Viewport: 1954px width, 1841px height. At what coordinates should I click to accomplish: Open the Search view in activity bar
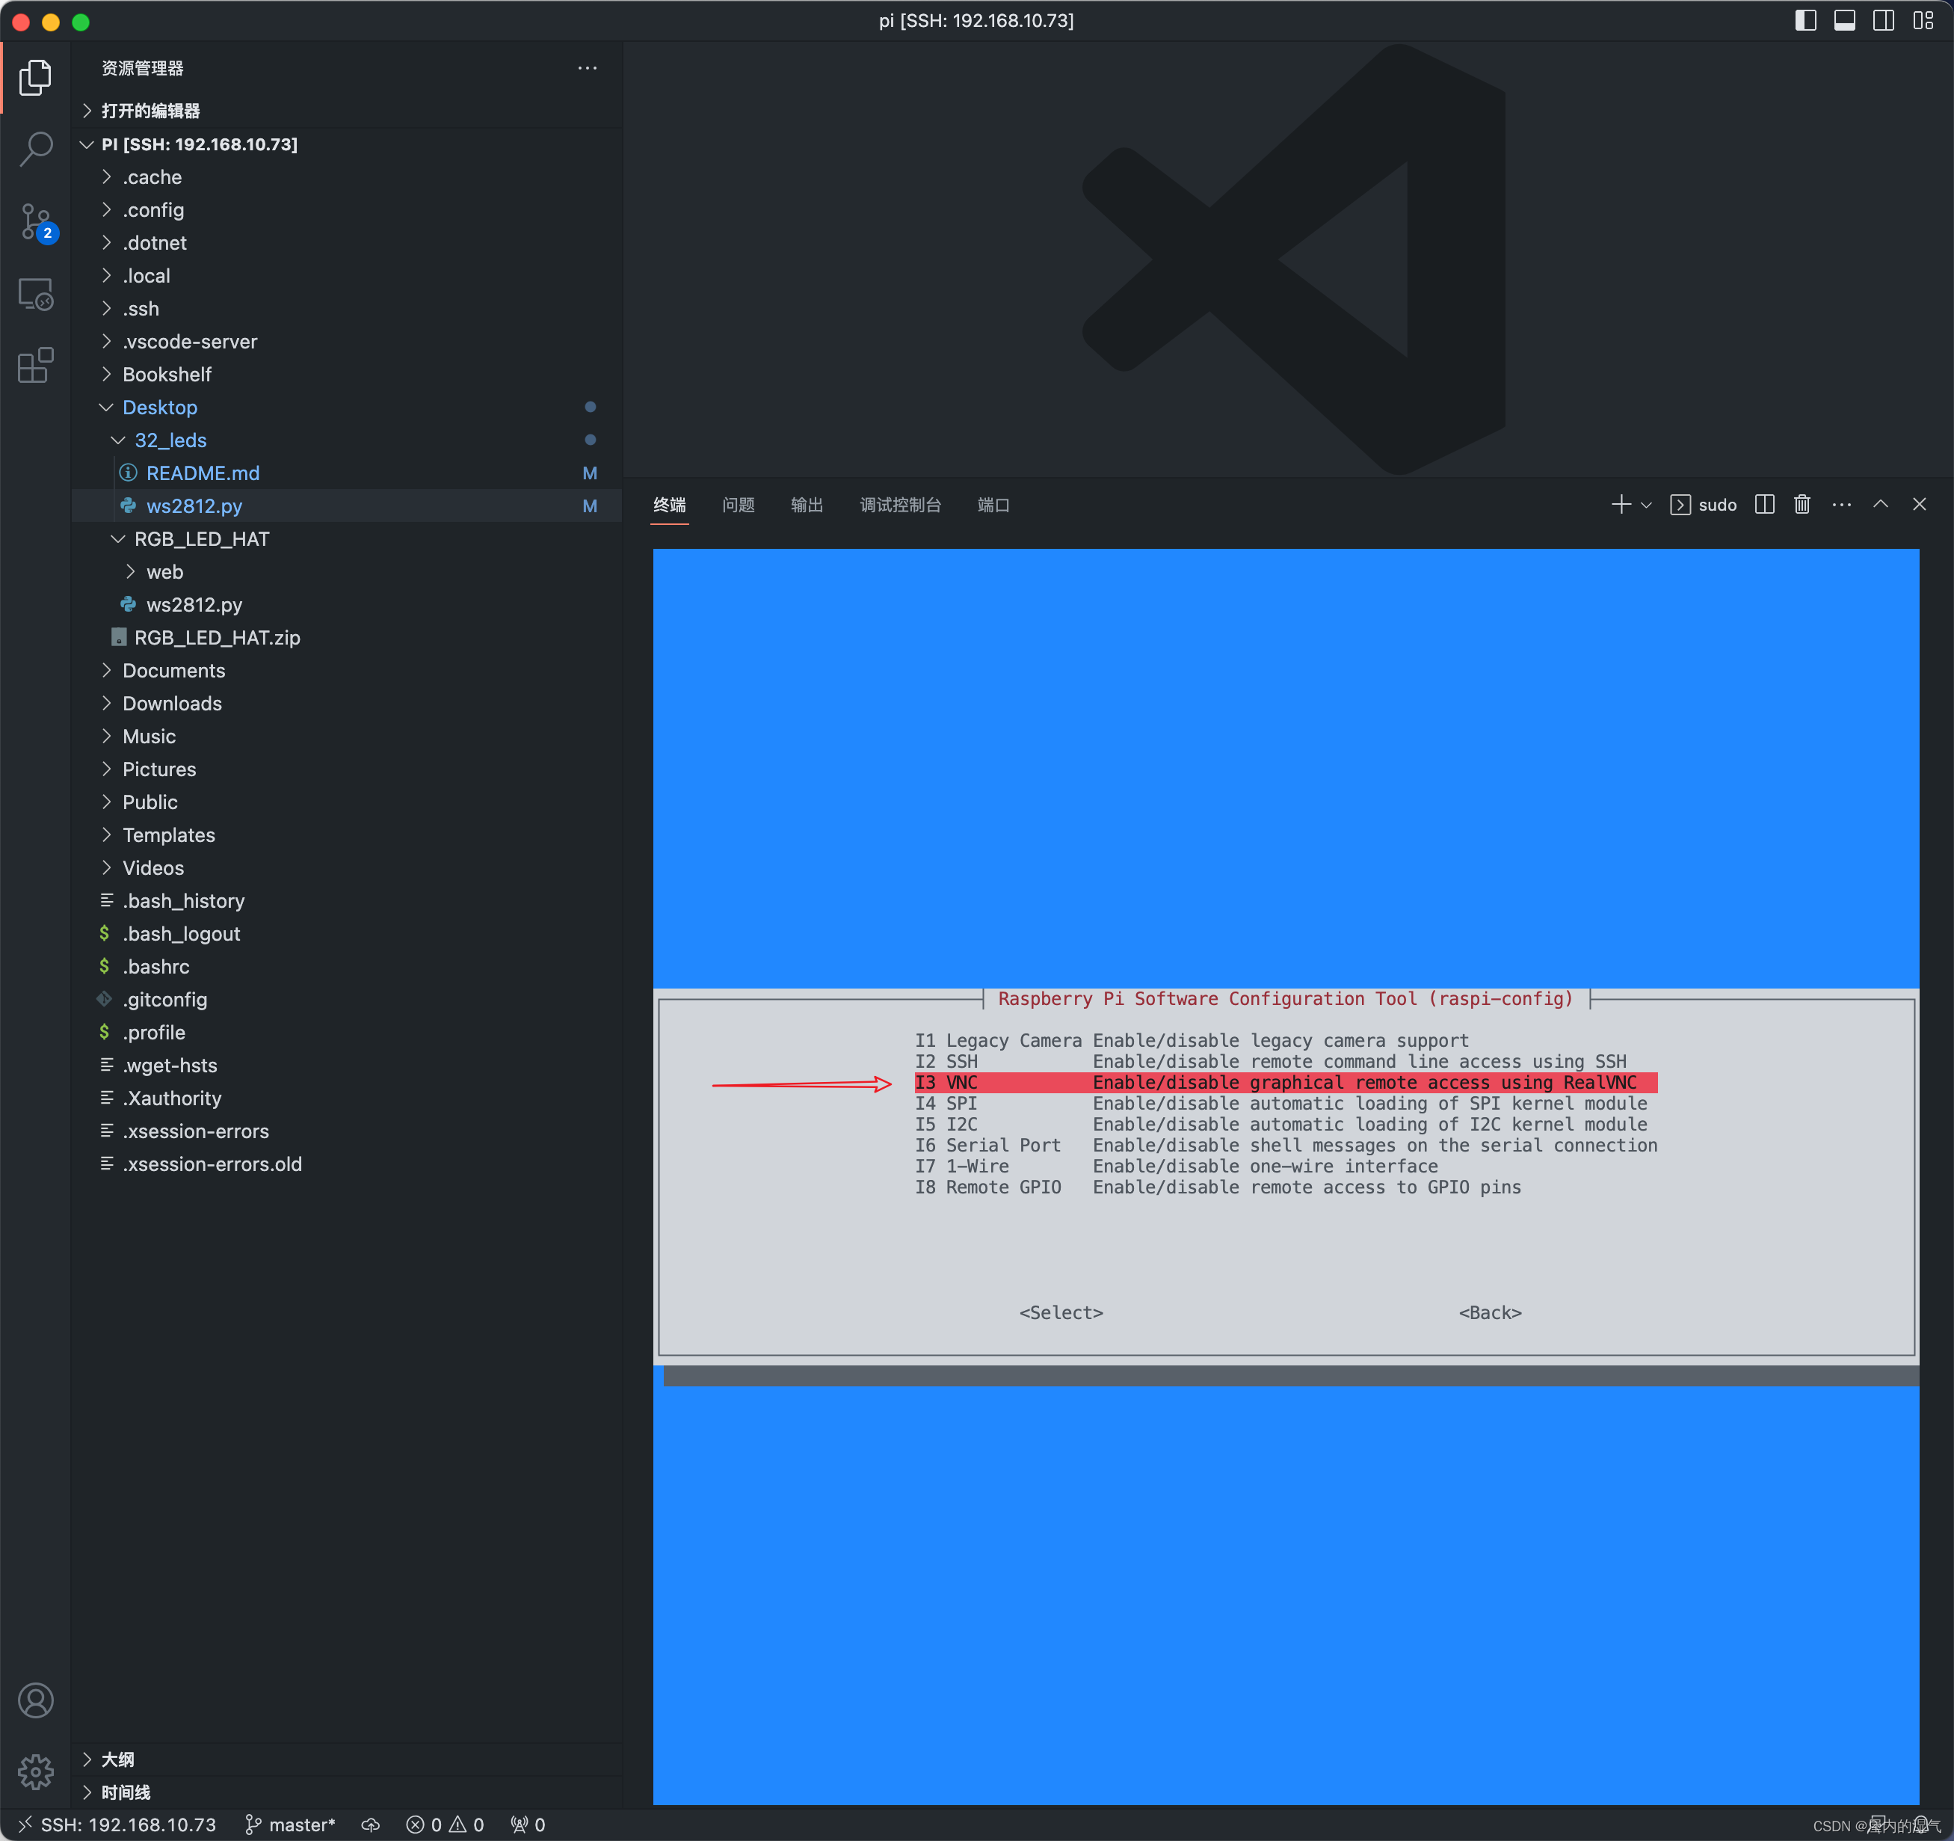pos(37,150)
